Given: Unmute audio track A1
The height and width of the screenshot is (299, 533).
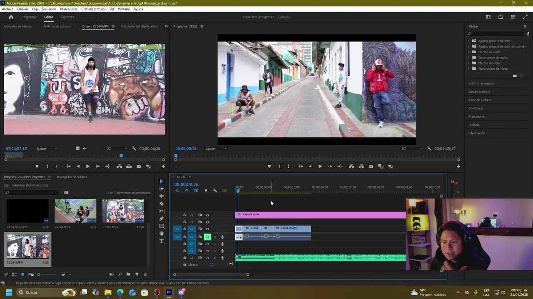Looking at the screenshot, I should 207,237.
